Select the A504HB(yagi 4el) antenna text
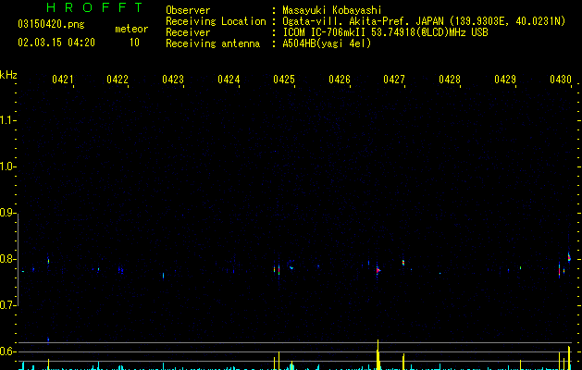Screen dimensions: 582x370 [327, 43]
